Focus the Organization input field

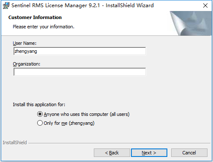click(x=79, y=72)
